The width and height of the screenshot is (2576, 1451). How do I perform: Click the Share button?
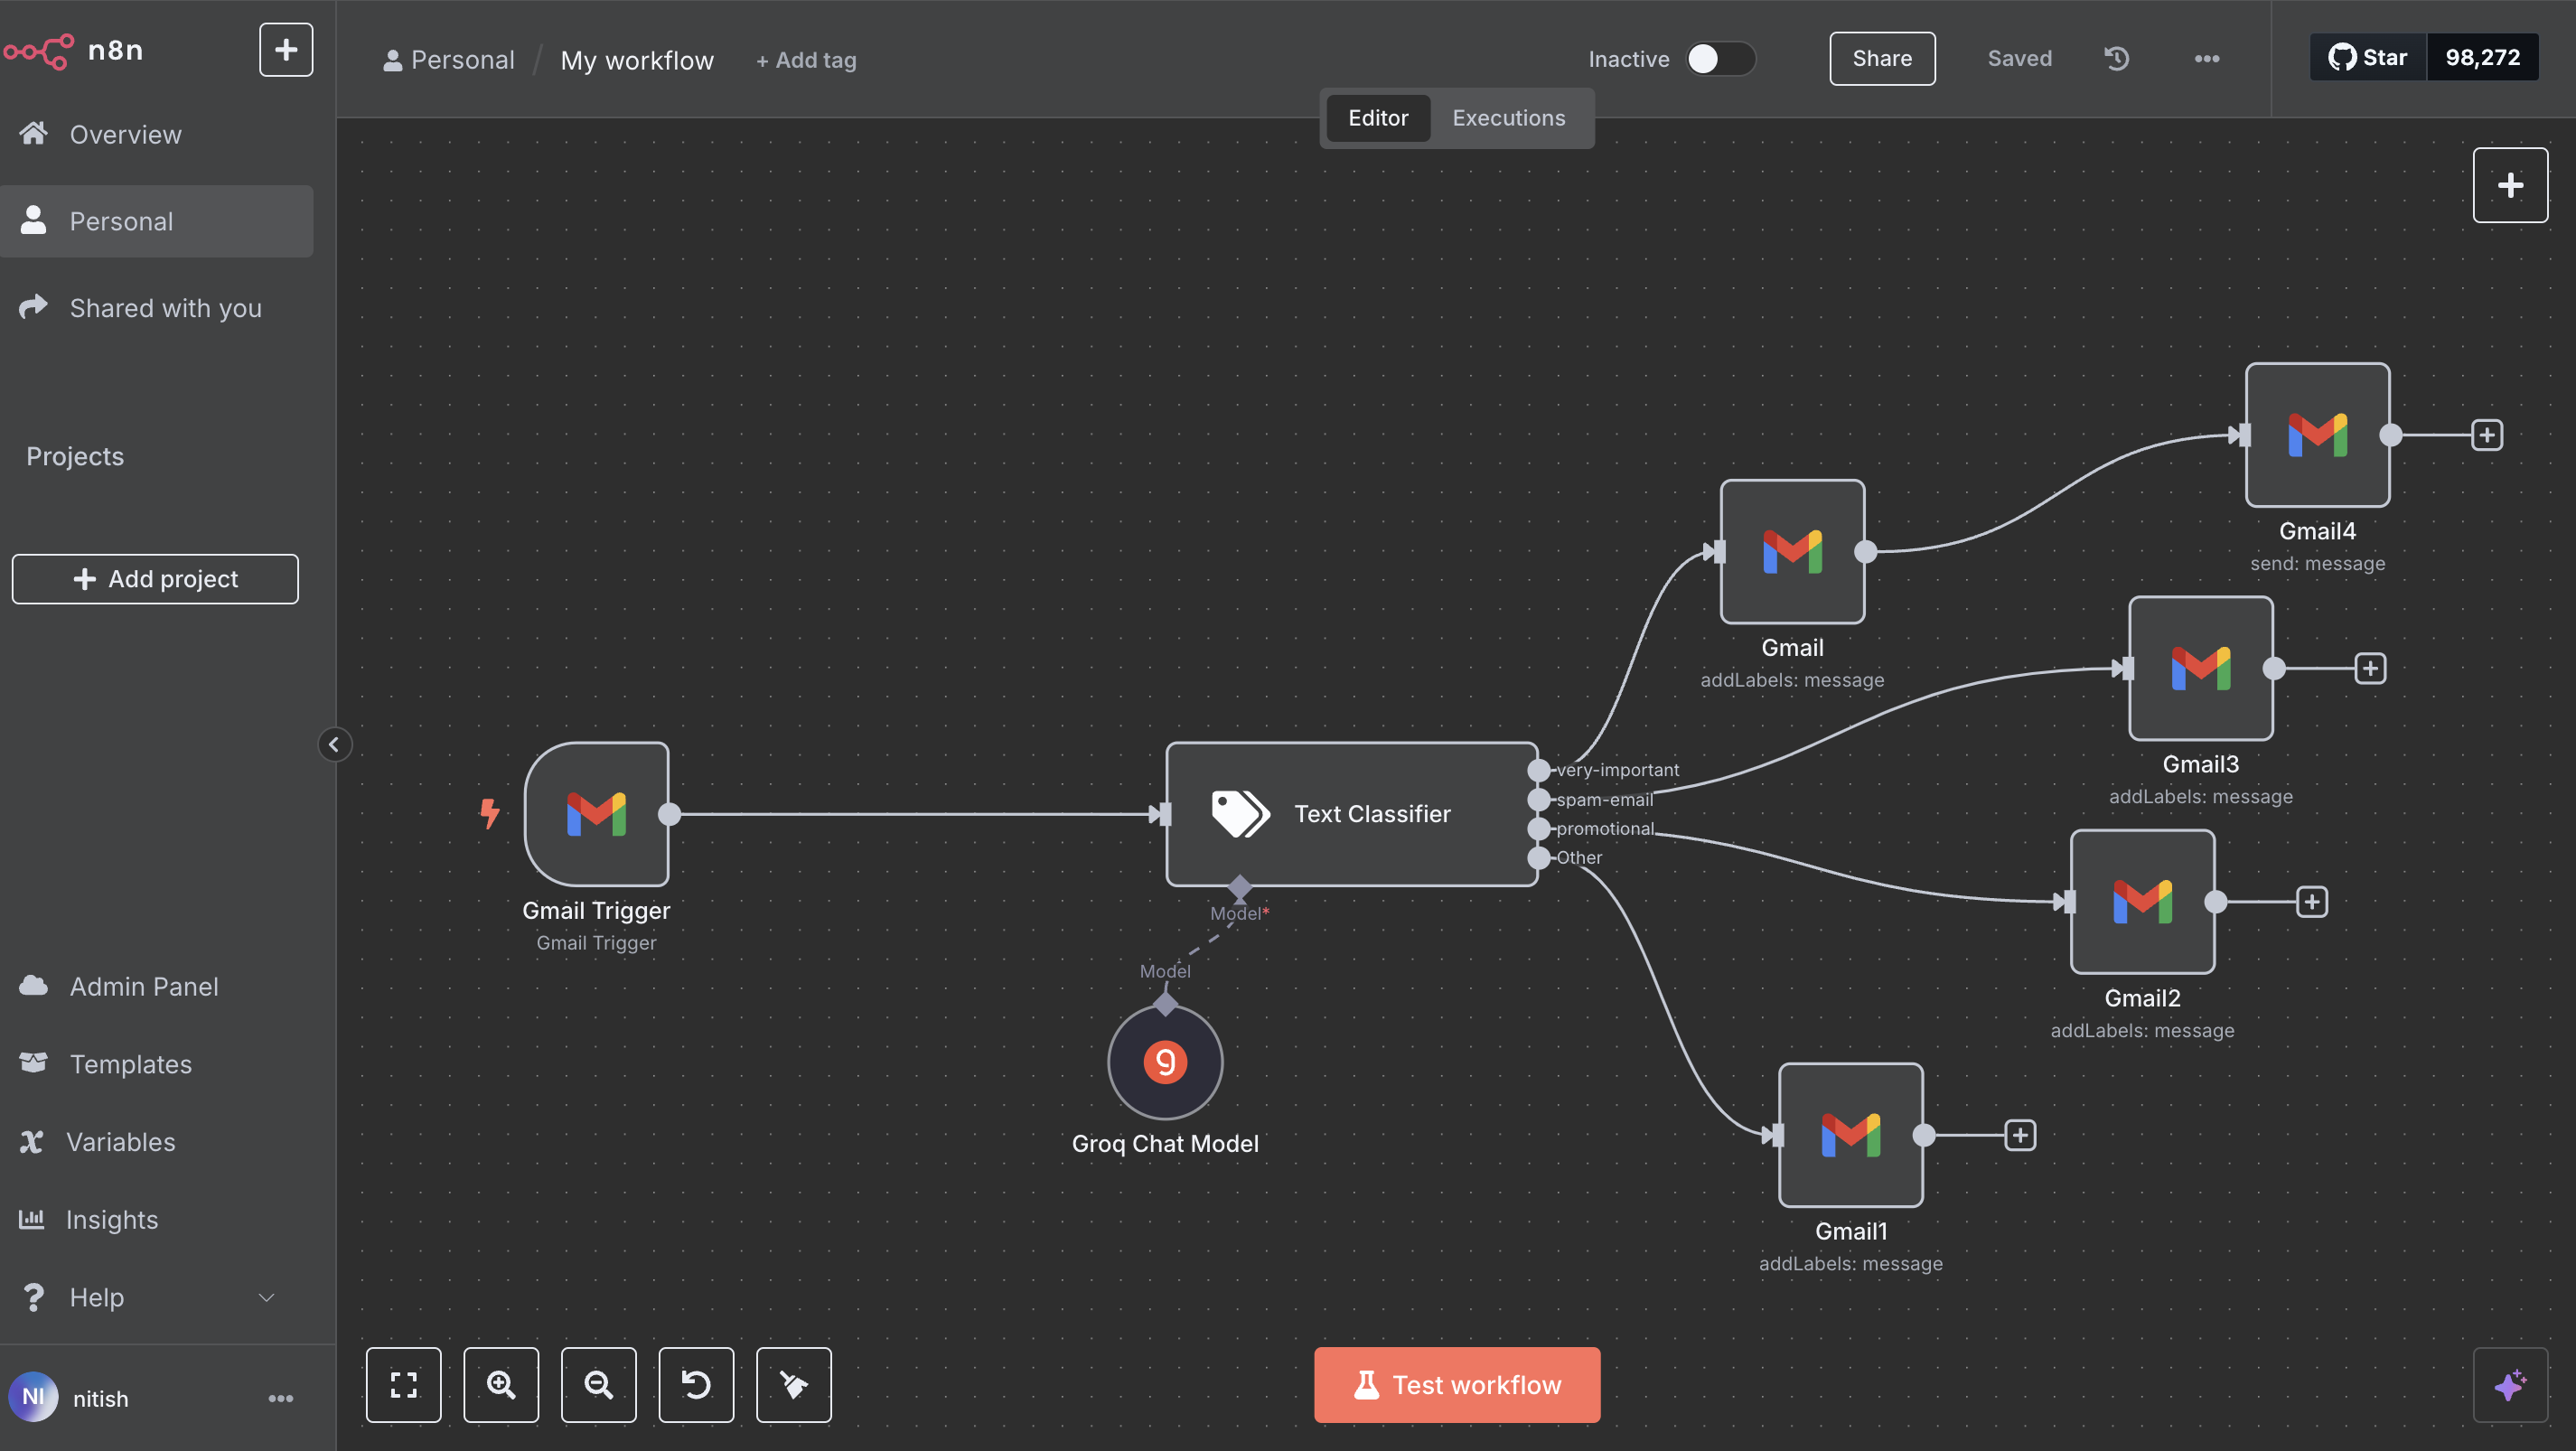click(1881, 59)
